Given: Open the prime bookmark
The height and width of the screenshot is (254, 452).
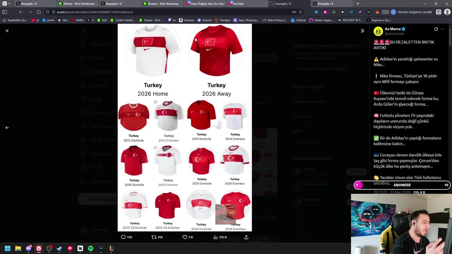Looking at the screenshot, I should coord(48,20).
